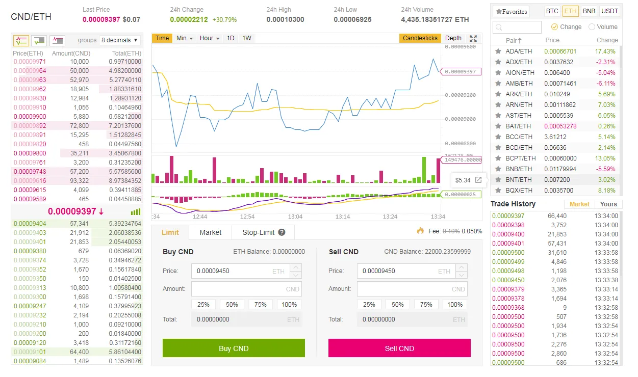Switch to the BNB market tab
This screenshot has width=638, height=377.
pos(589,11)
